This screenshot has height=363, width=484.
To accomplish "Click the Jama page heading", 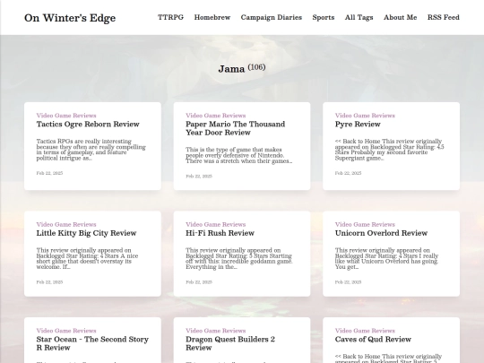I will tap(231, 69).
